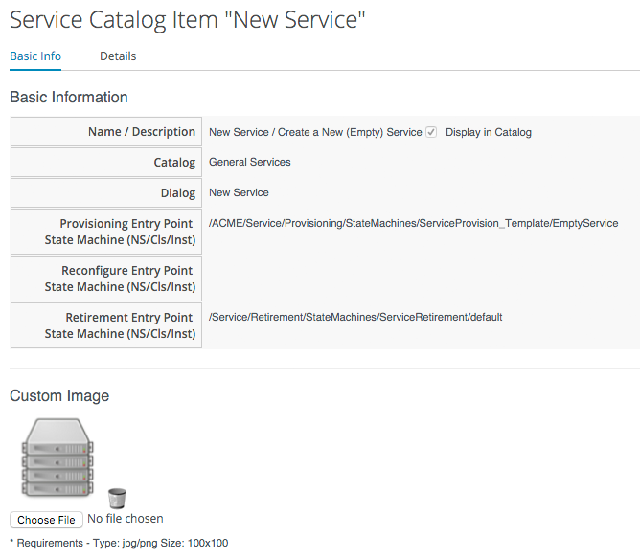Click the Custom Image section heading
This screenshot has width=640, height=558.
point(59,395)
